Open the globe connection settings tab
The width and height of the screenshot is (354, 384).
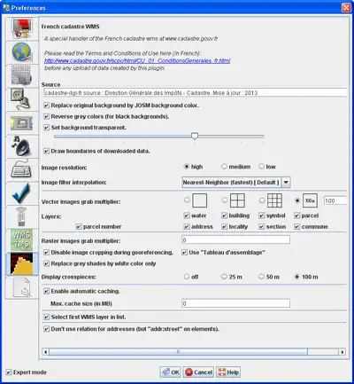pyautogui.click(x=21, y=52)
